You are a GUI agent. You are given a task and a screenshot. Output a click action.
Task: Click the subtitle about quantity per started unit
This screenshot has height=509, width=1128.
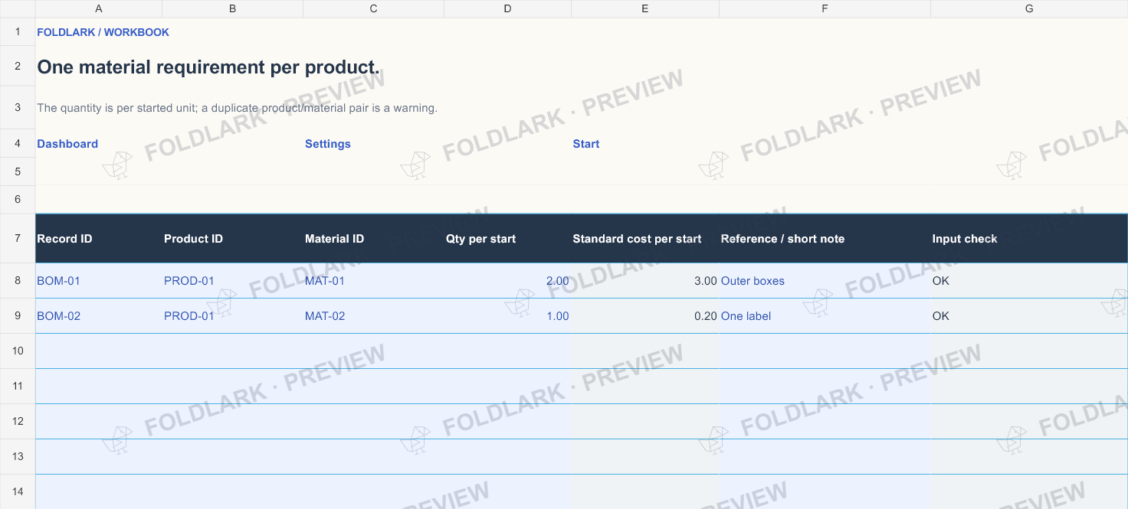237,108
